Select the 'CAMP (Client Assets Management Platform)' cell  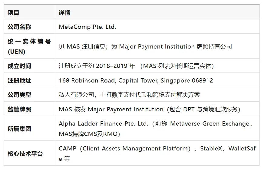click(157, 153)
